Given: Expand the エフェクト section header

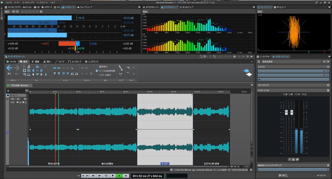Looking at the screenshot, I should tap(293, 67).
